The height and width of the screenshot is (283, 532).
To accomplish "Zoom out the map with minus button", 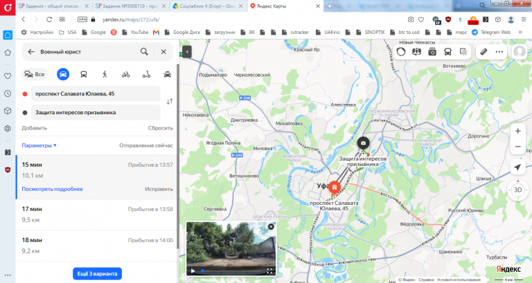I will tap(517, 147).
